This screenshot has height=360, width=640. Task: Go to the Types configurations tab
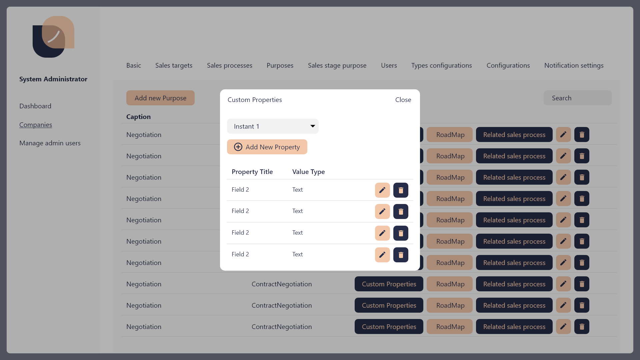(441, 65)
